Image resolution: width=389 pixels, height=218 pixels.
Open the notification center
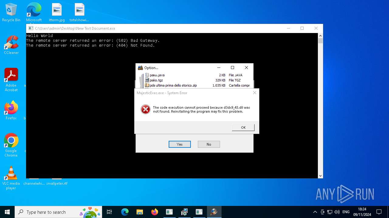(379, 212)
